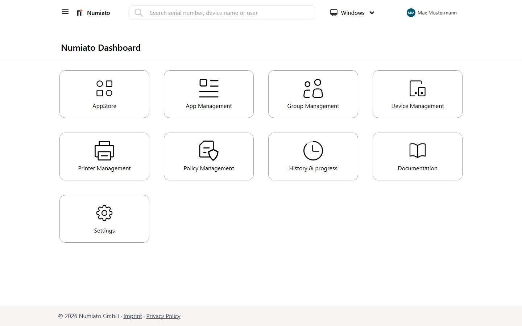
Task: Select the App Management icon
Action: 209,88
